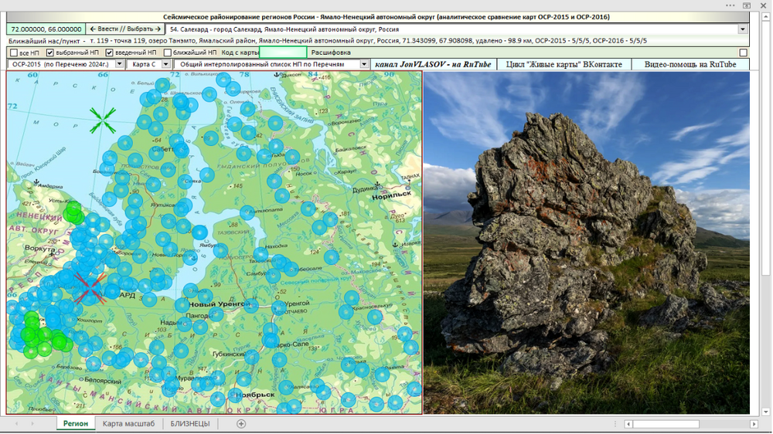Click the coordinates input field 72.000000, 66.000000
The height and width of the screenshot is (434, 773).
(x=46, y=29)
